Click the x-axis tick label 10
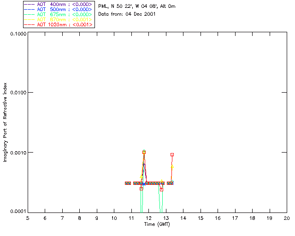Viewport: 295px width, 236px height. pos(114,218)
